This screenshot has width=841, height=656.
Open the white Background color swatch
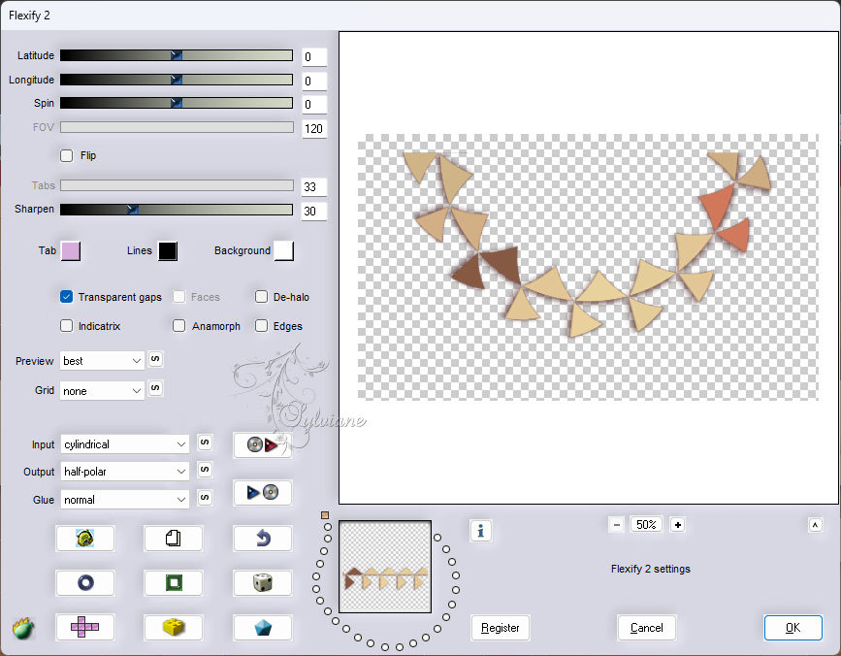[x=284, y=250]
